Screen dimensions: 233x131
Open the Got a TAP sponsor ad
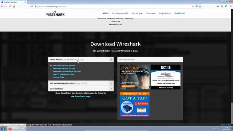pyautogui.click(x=135, y=104)
